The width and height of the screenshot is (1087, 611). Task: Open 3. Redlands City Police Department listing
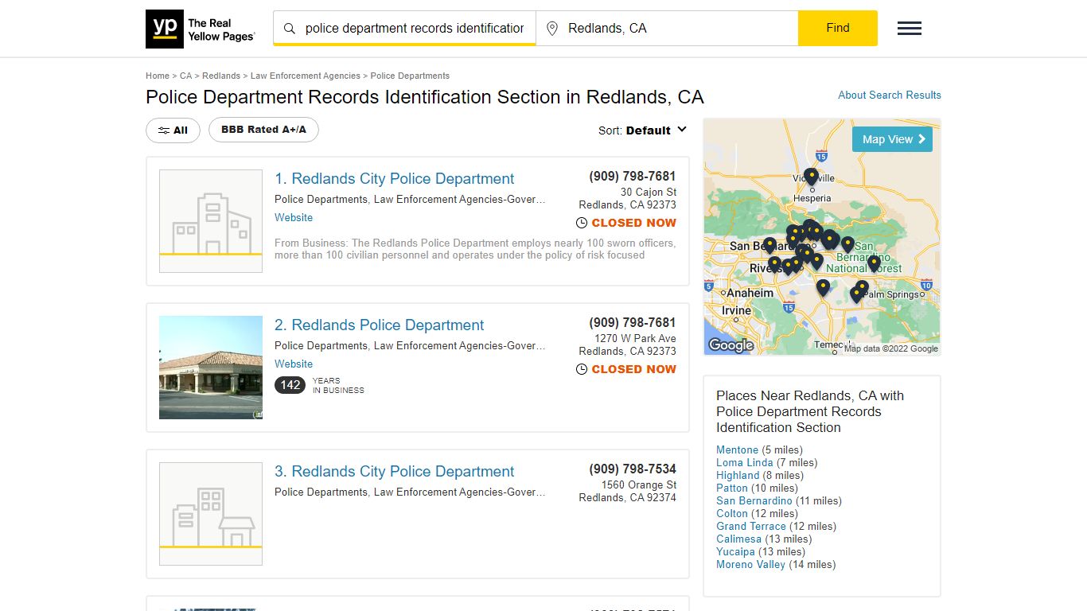(395, 472)
